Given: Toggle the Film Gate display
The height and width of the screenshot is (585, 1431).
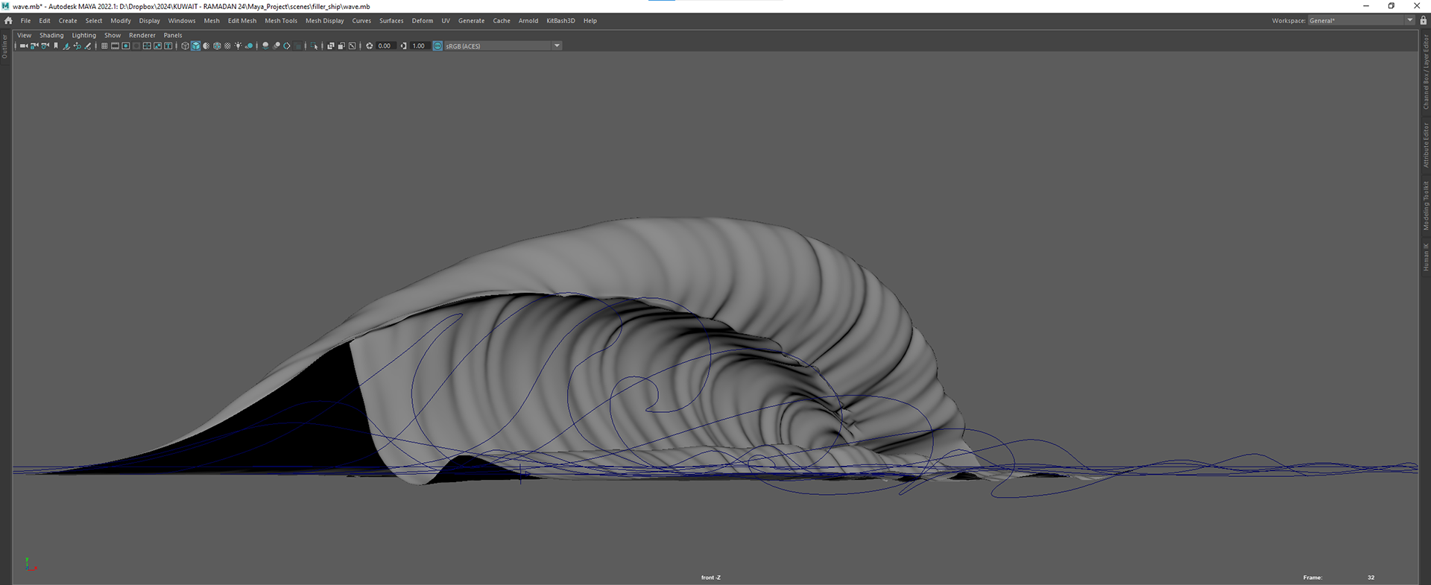Looking at the screenshot, I should coord(115,46).
